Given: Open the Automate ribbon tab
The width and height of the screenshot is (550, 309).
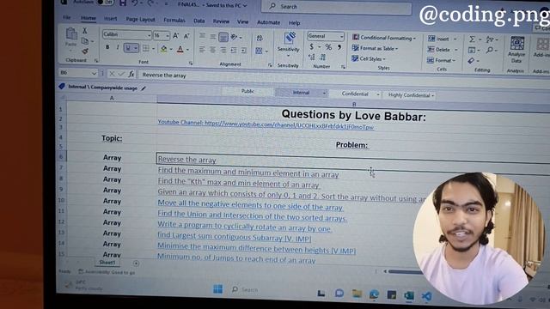Looking at the screenshot, I should pyautogui.click(x=269, y=22).
